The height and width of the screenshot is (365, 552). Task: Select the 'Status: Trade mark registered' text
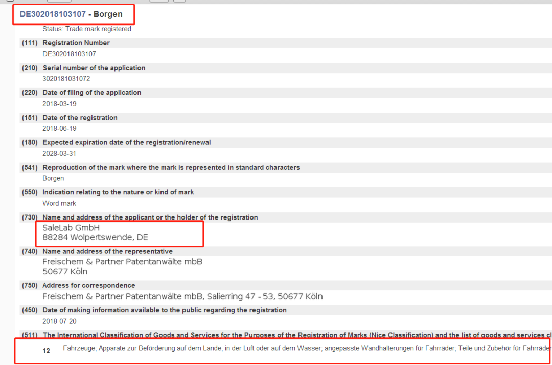point(86,29)
